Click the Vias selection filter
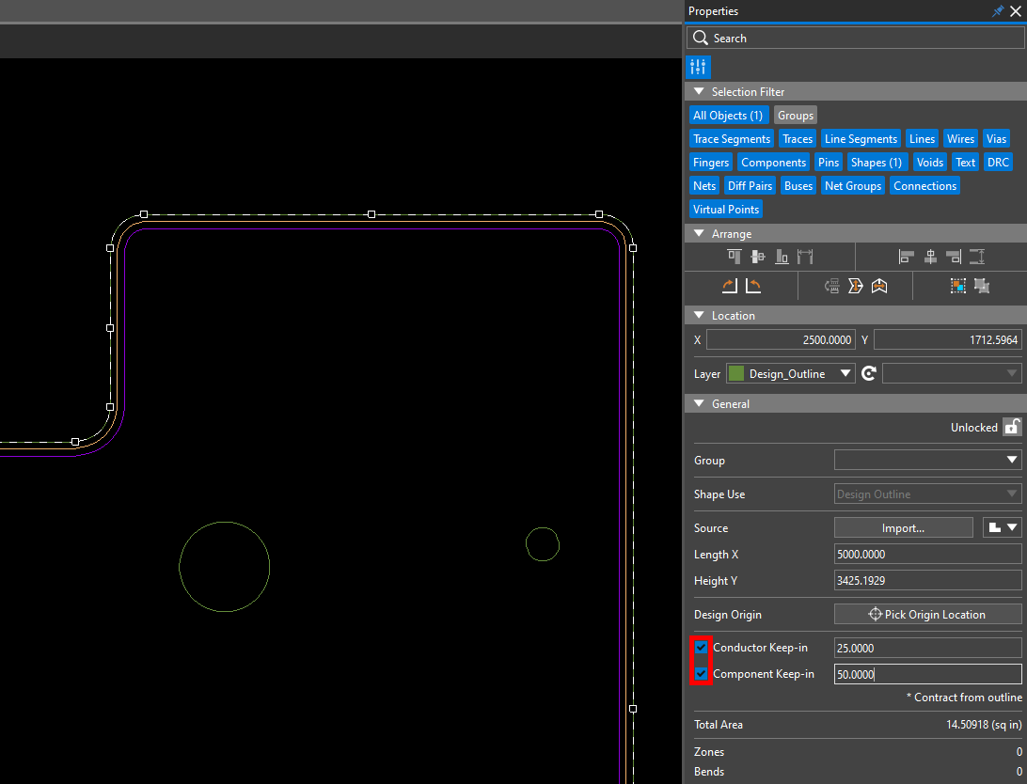 point(996,138)
